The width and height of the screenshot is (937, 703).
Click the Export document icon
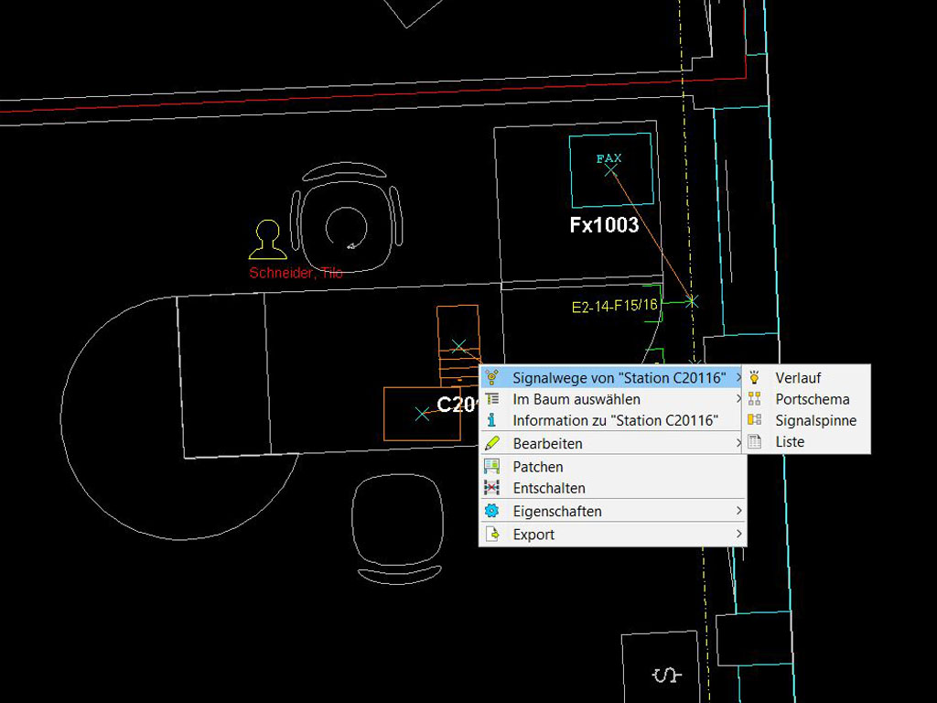click(492, 534)
